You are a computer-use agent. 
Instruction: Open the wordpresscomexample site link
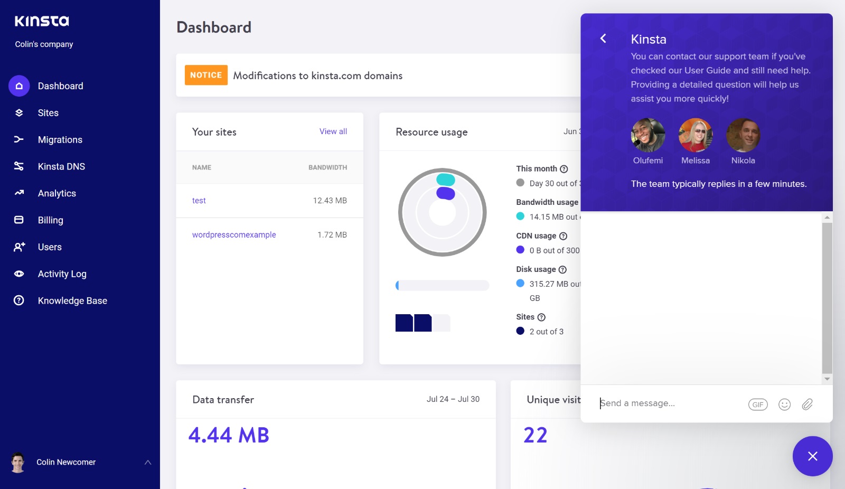point(234,235)
